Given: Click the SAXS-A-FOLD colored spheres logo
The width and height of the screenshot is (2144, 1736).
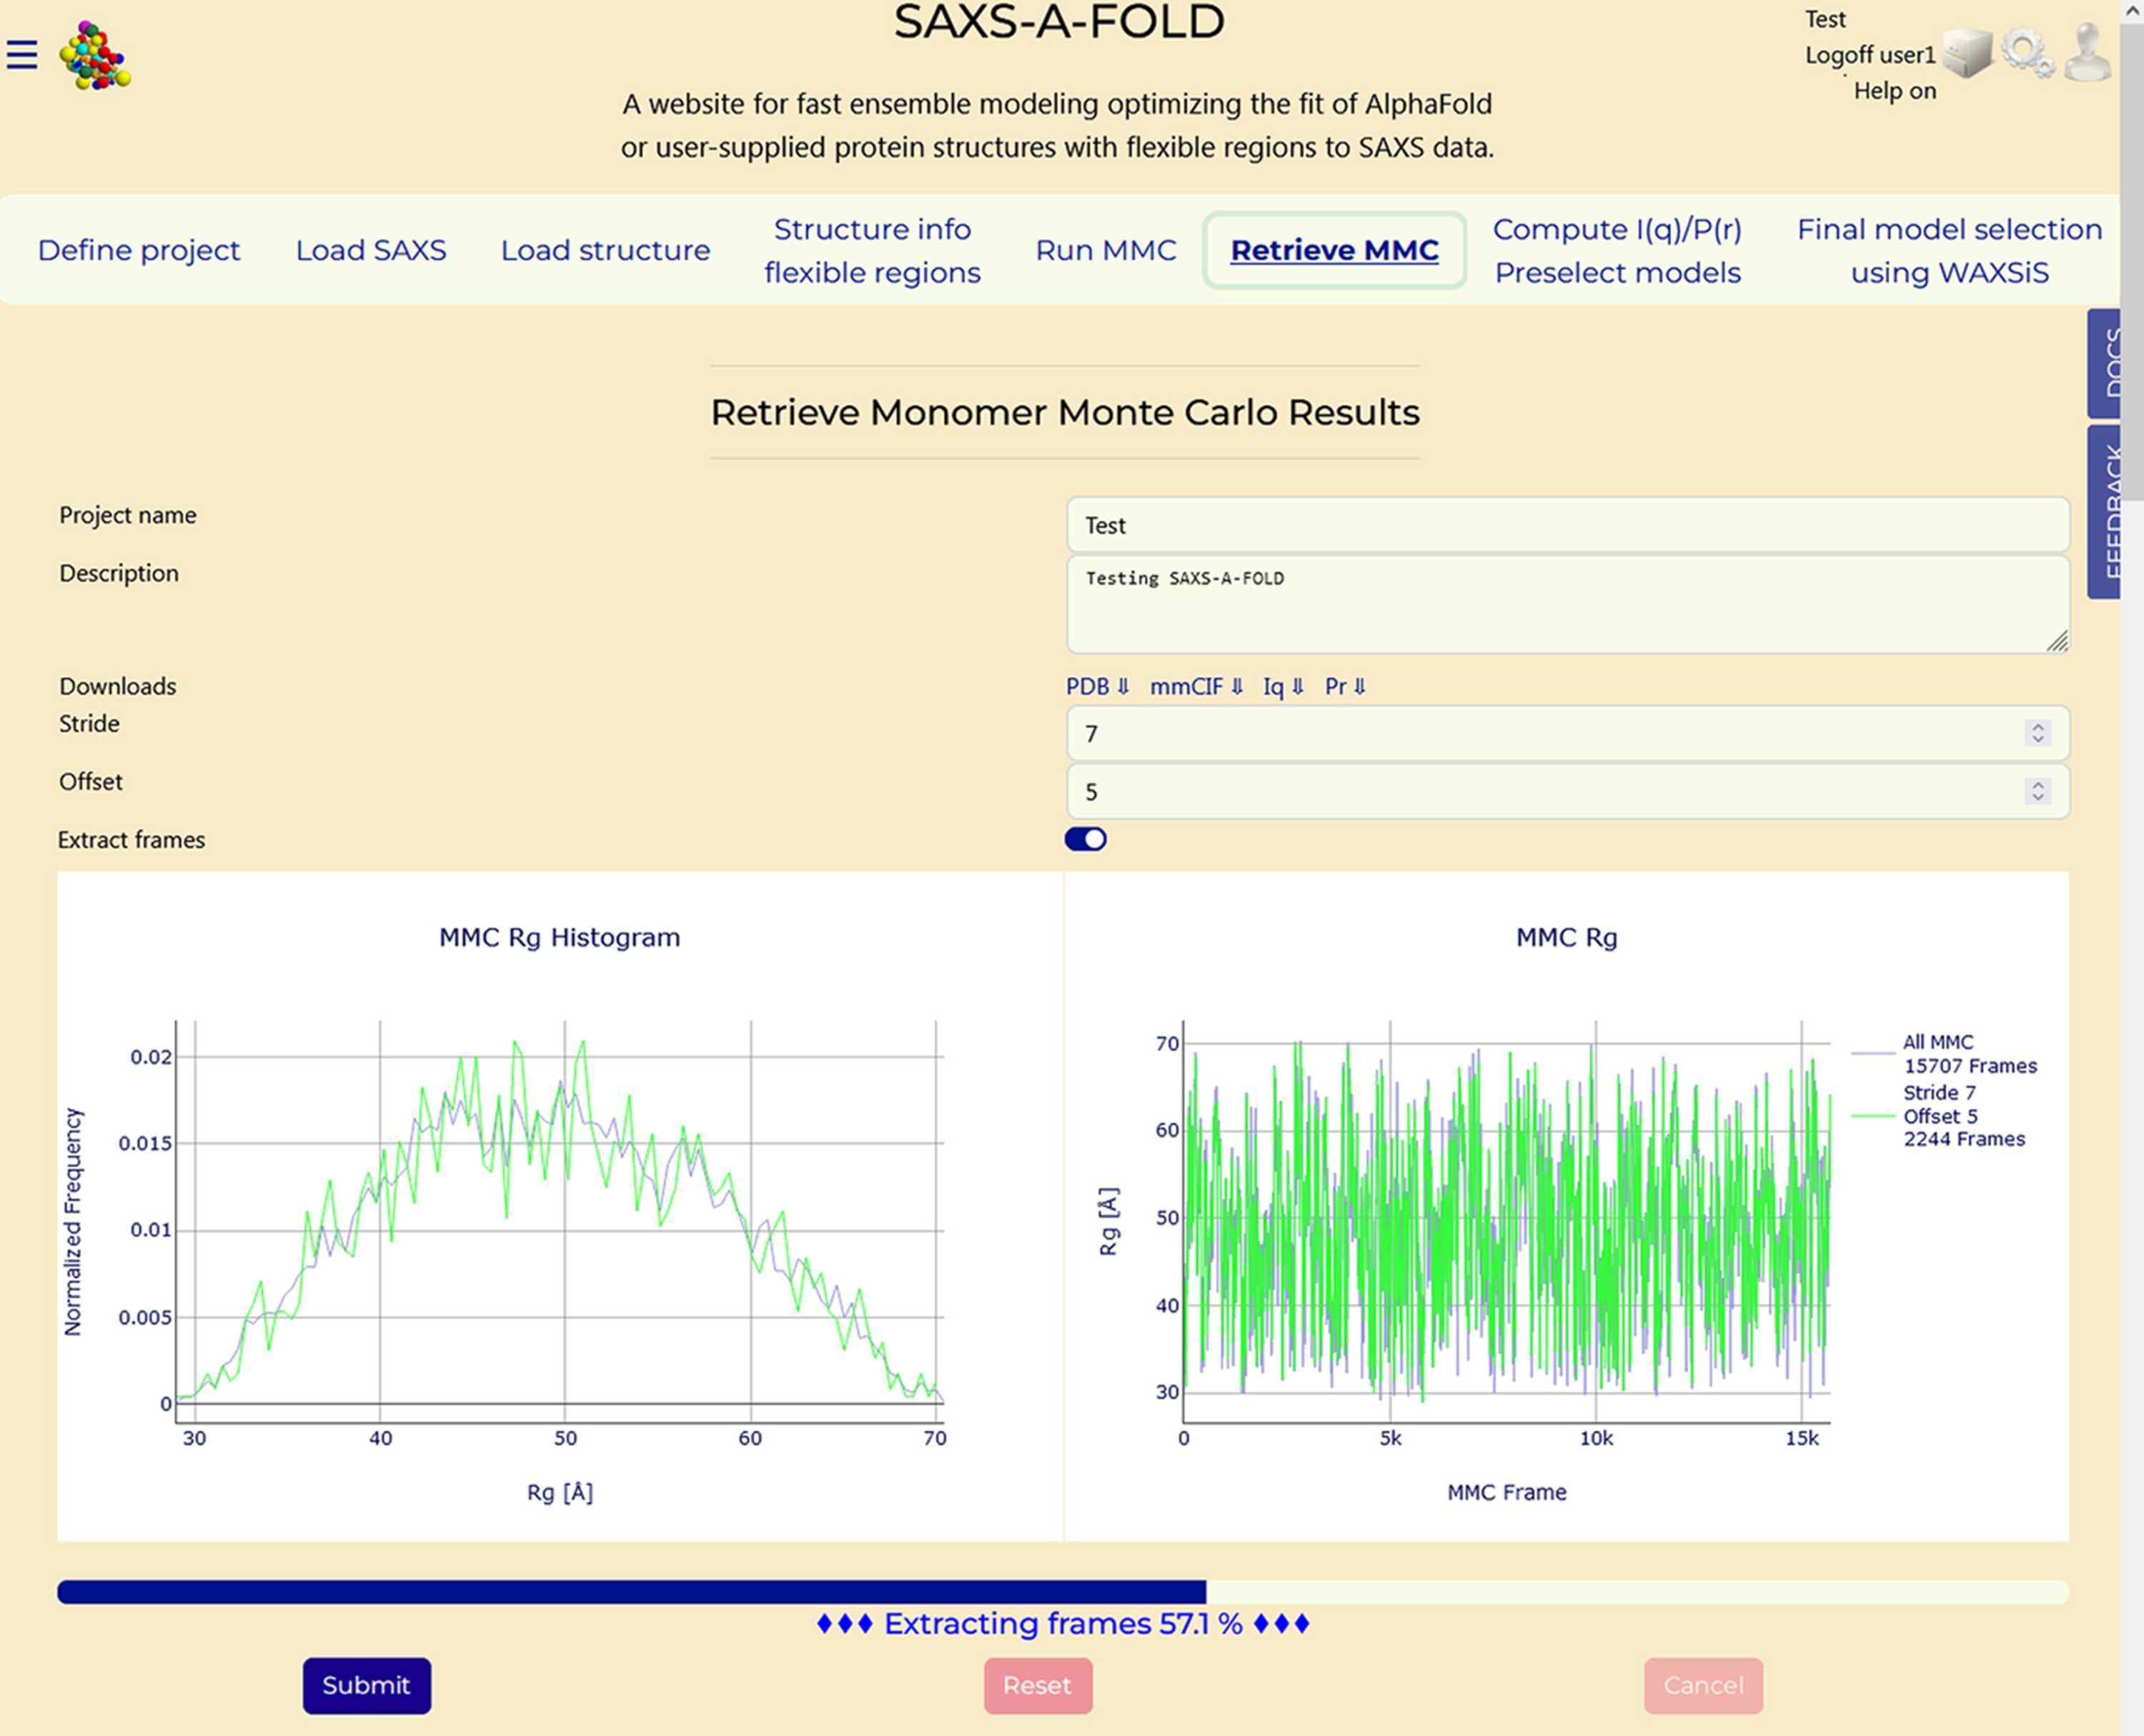Looking at the screenshot, I should [x=95, y=56].
